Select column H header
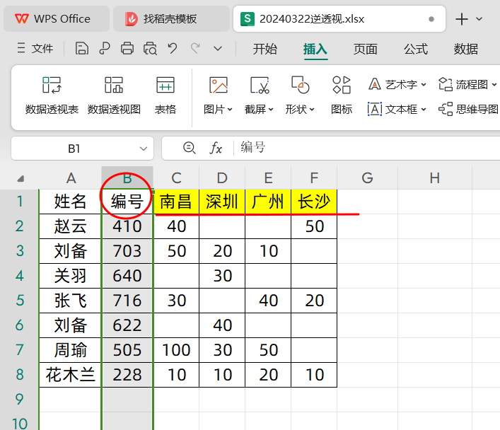The height and width of the screenshot is (430, 500). click(x=435, y=178)
